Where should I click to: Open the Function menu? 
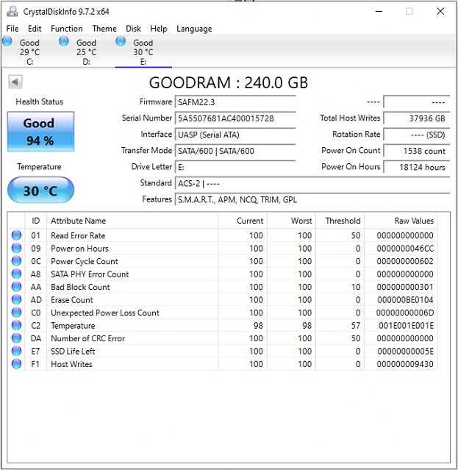(x=66, y=29)
